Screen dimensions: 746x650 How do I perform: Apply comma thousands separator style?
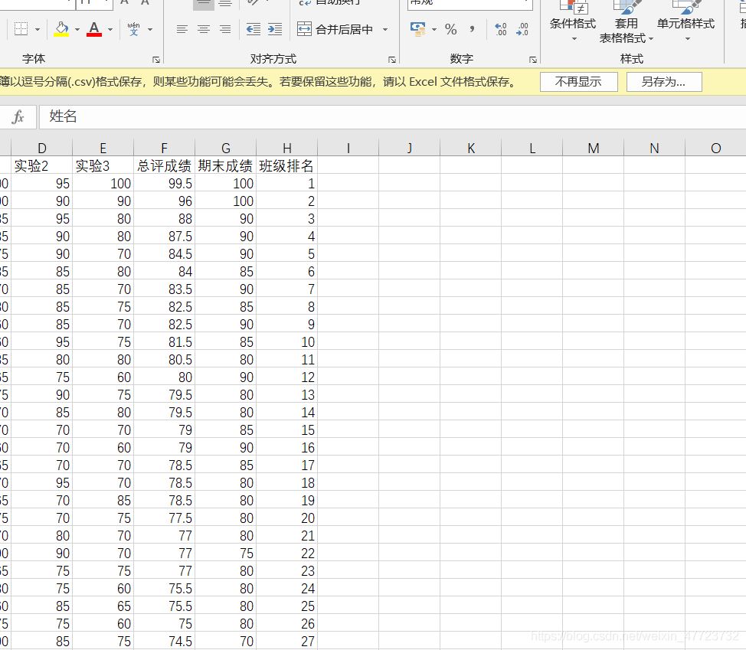pyautogui.click(x=472, y=30)
